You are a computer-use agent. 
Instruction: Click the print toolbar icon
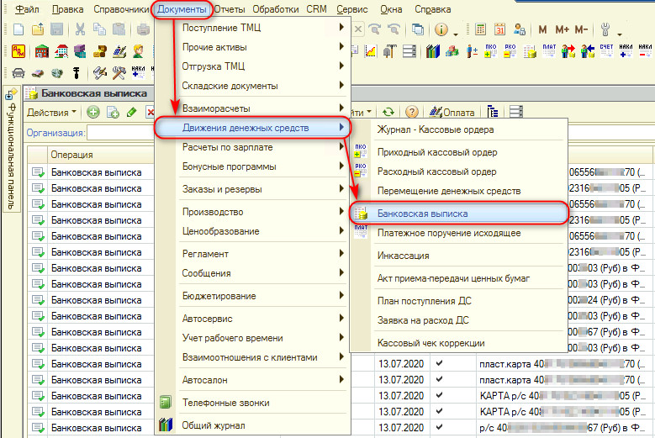coord(143,29)
